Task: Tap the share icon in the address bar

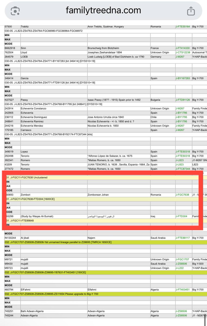Action: coord(191,11)
